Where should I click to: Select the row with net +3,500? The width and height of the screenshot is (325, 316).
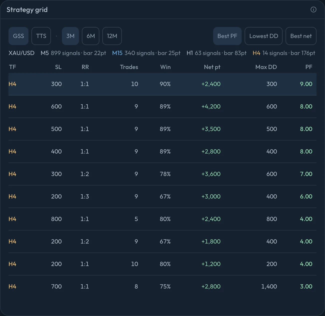pyautogui.click(x=162, y=129)
